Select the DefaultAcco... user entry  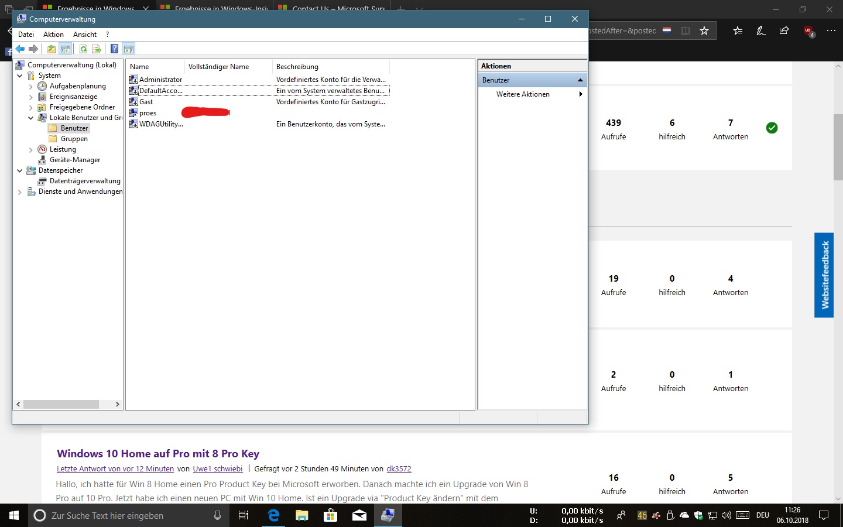(161, 91)
